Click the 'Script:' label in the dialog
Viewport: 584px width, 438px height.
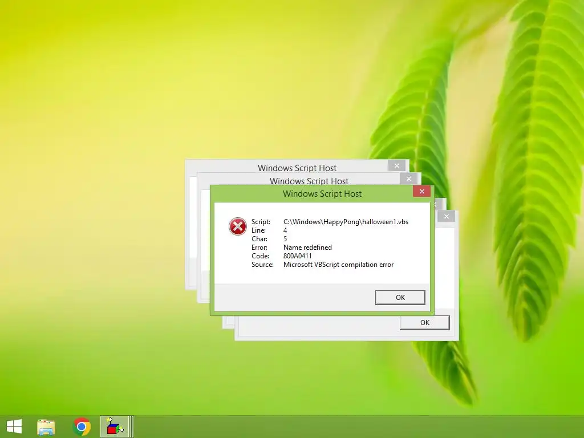pos(261,222)
